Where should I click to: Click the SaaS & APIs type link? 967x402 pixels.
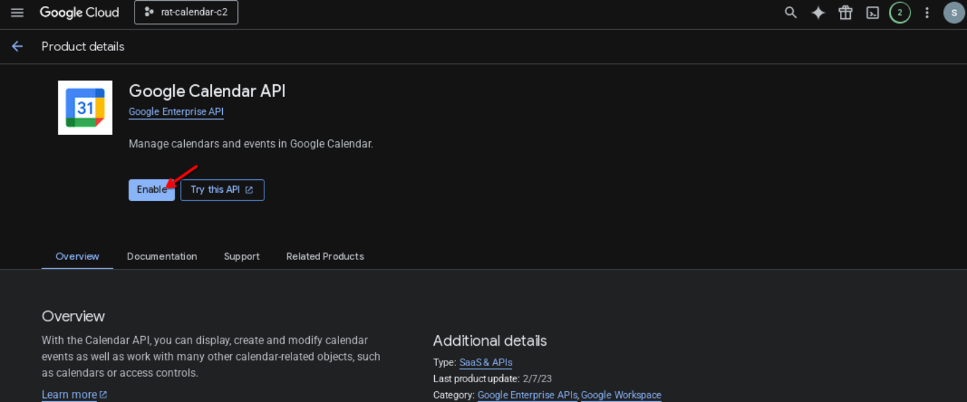pyautogui.click(x=486, y=363)
